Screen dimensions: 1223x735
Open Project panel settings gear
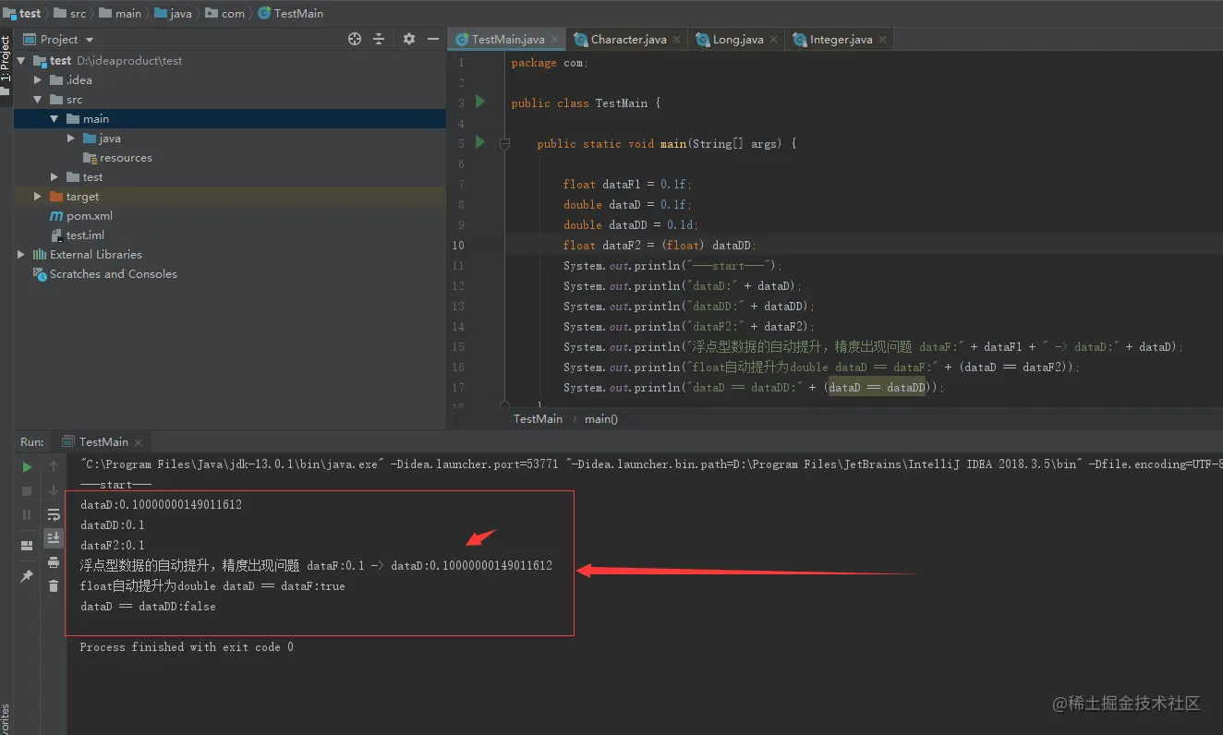pos(409,39)
